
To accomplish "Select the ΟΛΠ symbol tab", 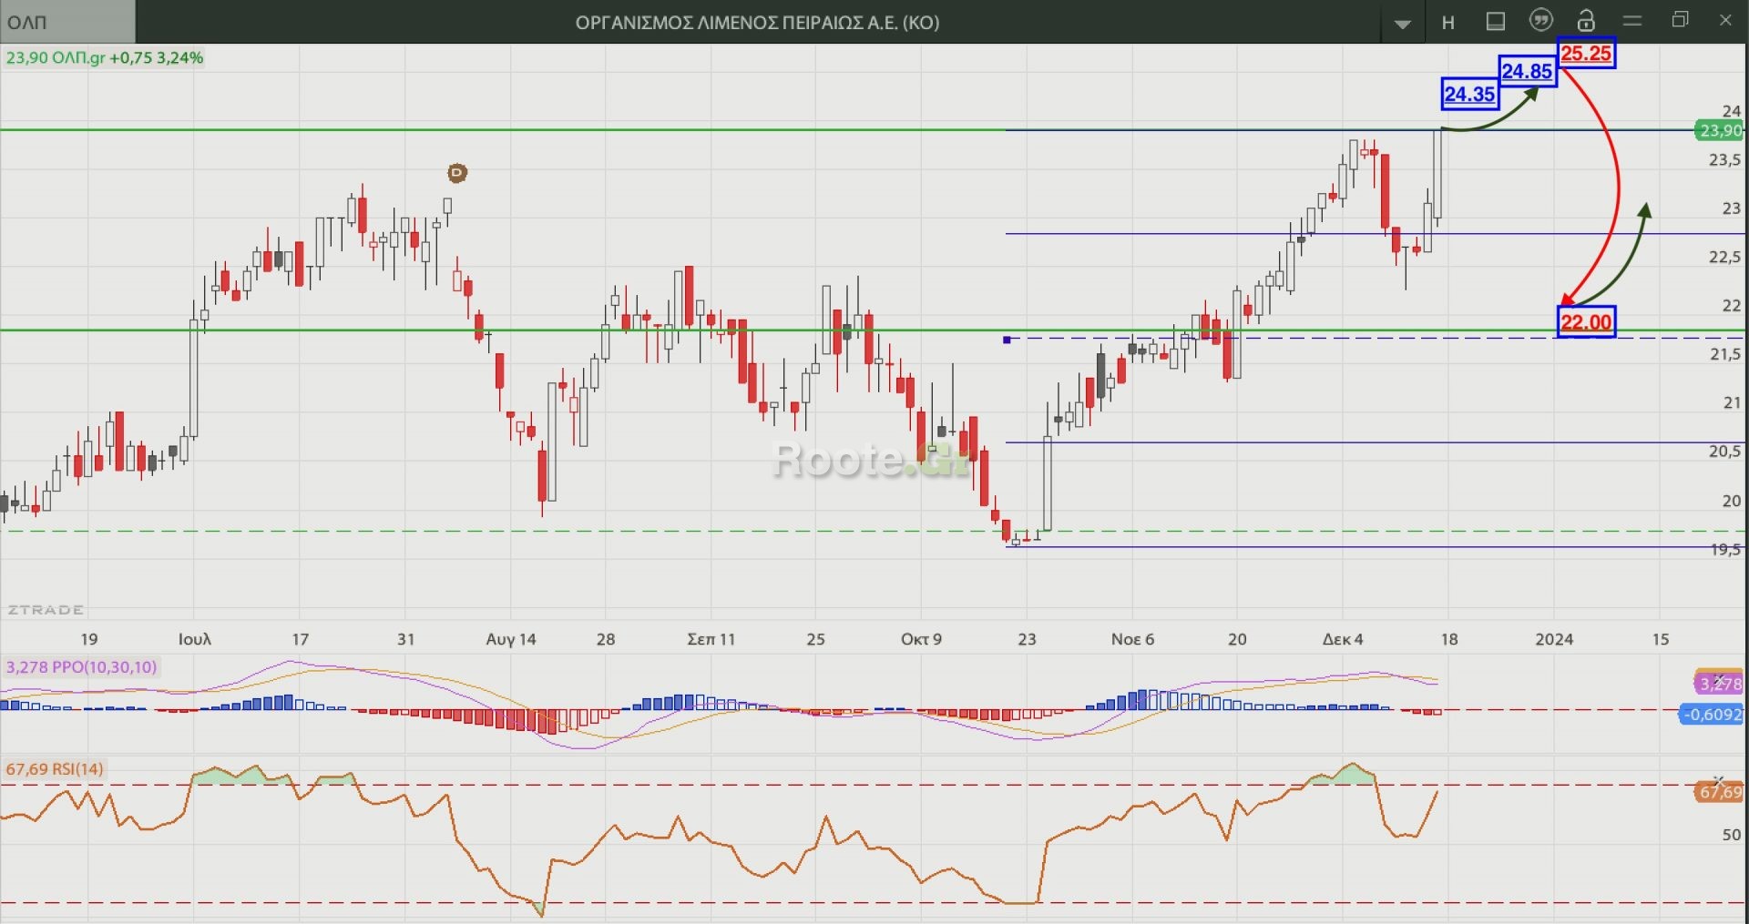I will (x=67, y=22).
